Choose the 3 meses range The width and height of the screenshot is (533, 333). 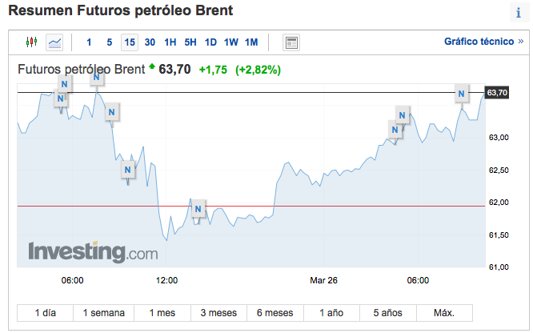coord(218,312)
